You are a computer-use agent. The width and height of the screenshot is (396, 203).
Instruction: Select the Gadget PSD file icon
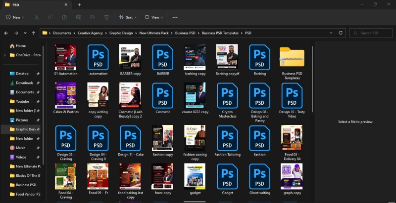tap(227, 176)
